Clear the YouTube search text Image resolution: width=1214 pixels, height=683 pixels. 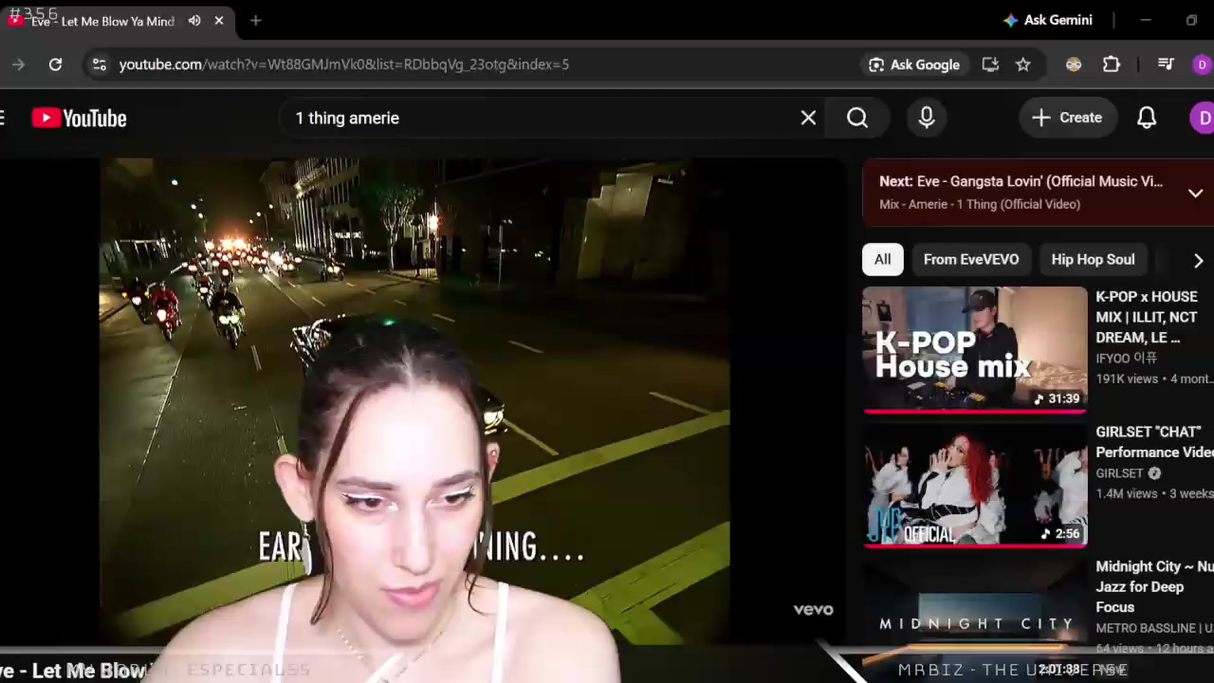(x=808, y=118)
